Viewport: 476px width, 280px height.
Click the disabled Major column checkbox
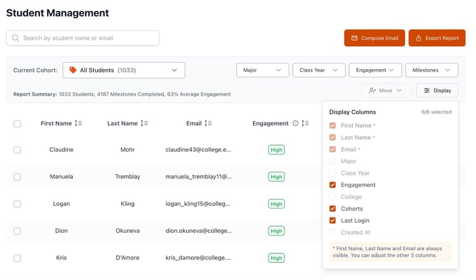pos(333,161)
